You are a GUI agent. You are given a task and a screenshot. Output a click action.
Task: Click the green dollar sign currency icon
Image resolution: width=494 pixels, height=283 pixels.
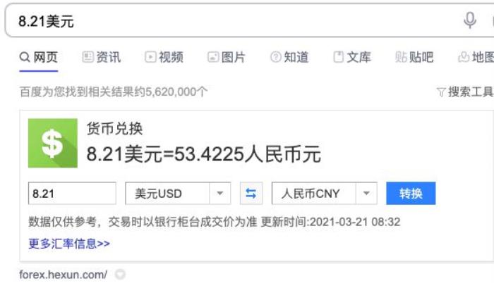tap(53, 144)
